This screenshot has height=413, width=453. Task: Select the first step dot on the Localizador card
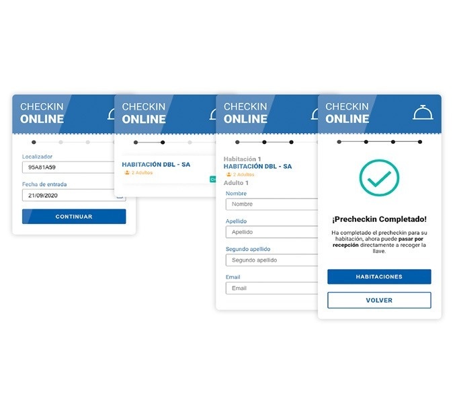pyautogui.click(x=34, y=143)
